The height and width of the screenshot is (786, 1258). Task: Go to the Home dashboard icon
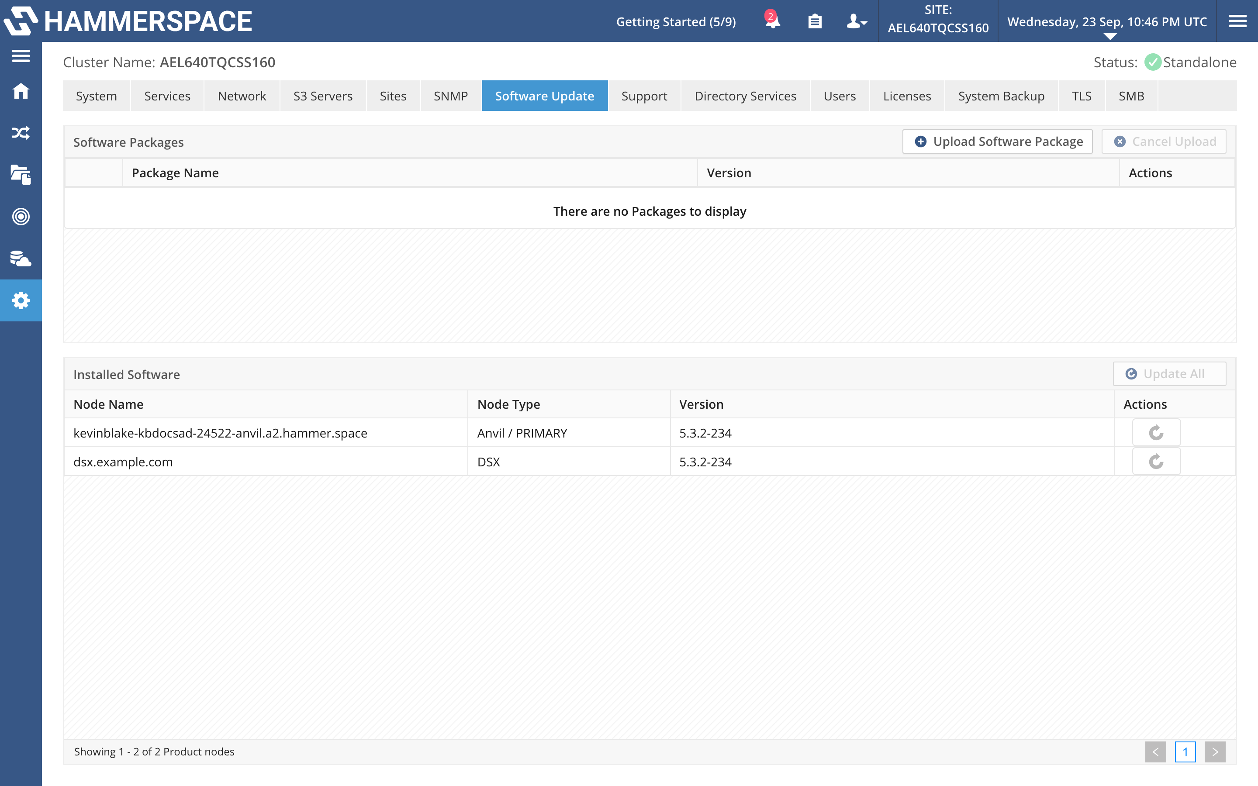[x=21, y=91]
